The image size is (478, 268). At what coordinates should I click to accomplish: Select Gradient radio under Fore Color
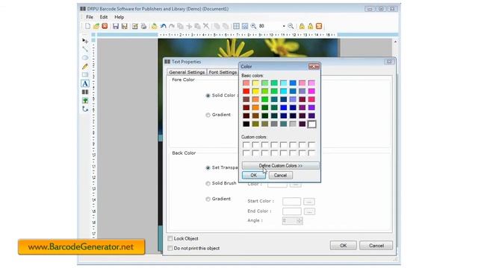(208, 115)
